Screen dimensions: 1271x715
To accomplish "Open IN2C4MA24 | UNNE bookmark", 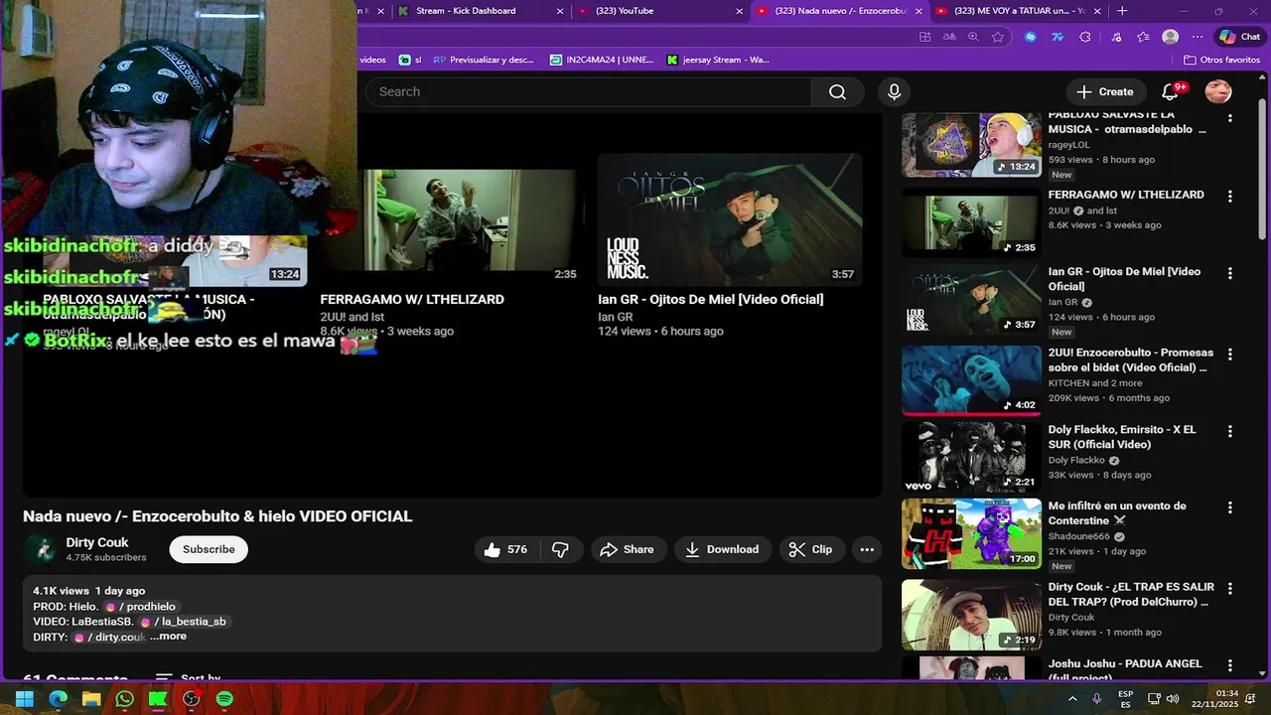I will pos(602,60).
